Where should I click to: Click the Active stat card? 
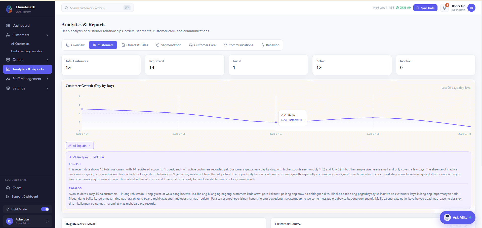(x=352, y=65)
